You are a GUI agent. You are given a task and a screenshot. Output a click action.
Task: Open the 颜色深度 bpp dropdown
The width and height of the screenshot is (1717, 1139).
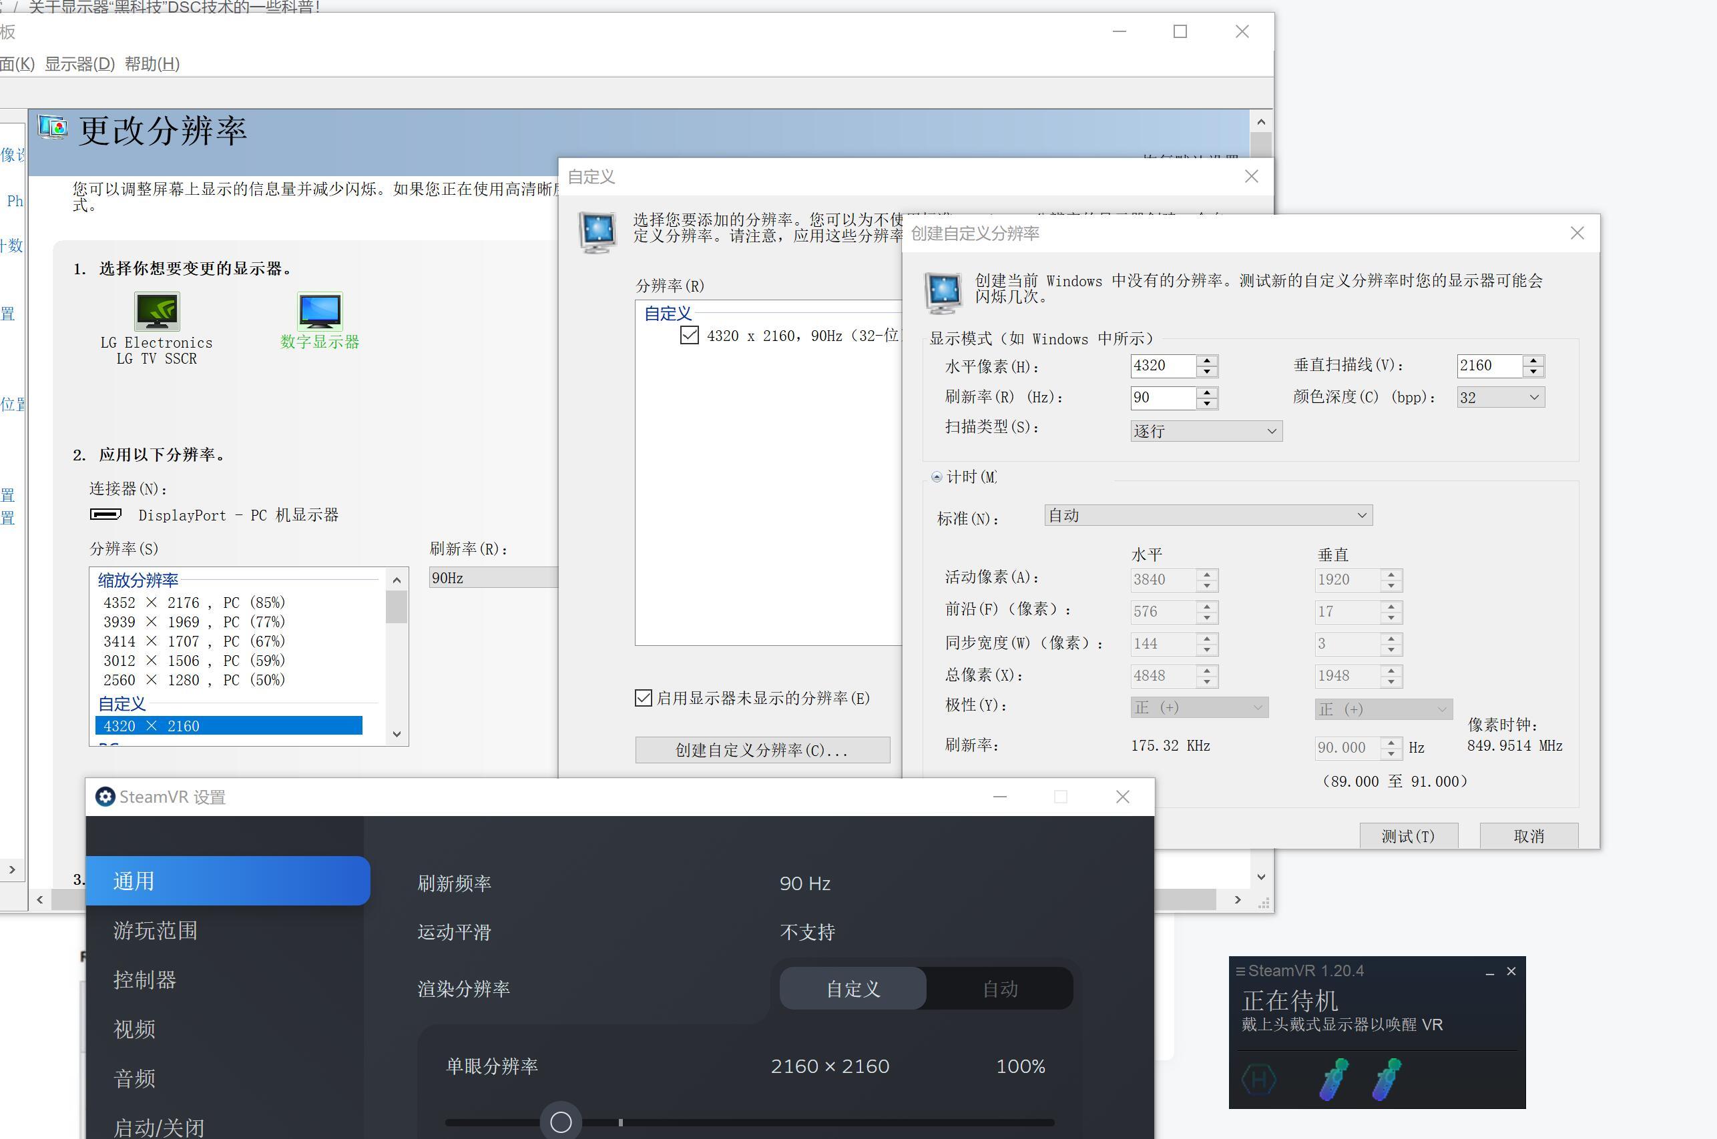coord(1501,397)
